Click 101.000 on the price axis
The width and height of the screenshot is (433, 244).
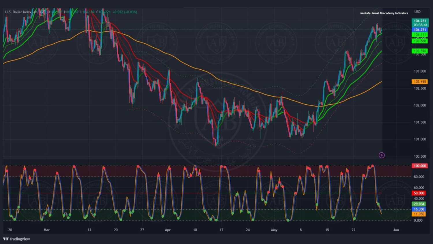click(420, 139)
